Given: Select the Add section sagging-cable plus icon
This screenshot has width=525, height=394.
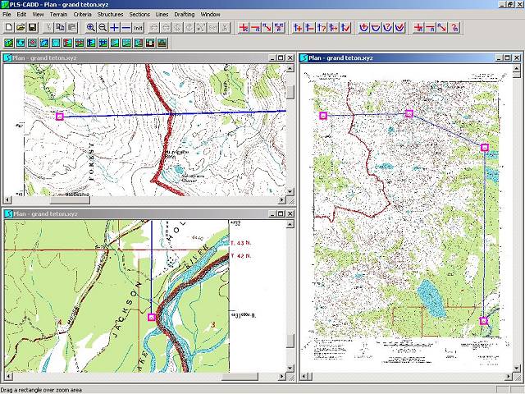Looking at the screenshot, I should pos(363,27).
